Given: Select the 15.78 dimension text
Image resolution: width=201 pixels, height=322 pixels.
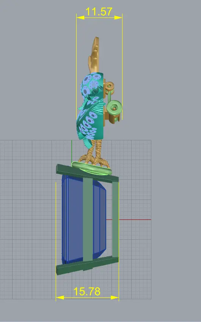Looking at the screenshot, I should tap(87, 291).
